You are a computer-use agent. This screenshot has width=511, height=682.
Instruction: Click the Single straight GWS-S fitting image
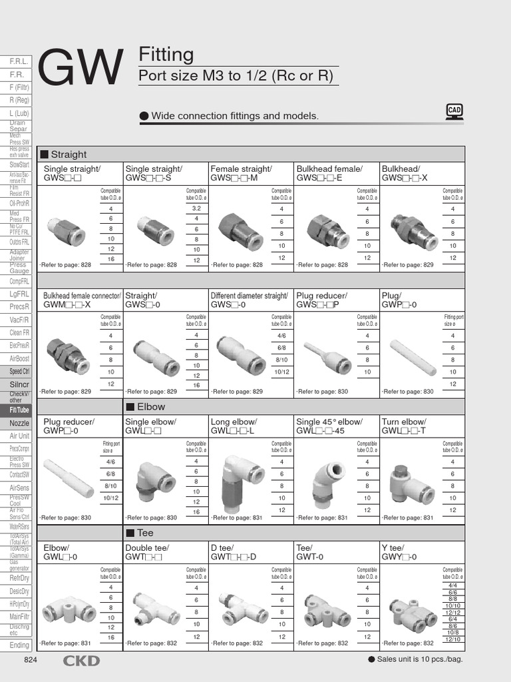coord(156,232)
